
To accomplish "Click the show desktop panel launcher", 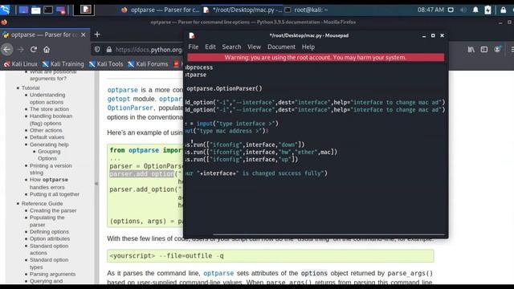I will coord(23,10).
